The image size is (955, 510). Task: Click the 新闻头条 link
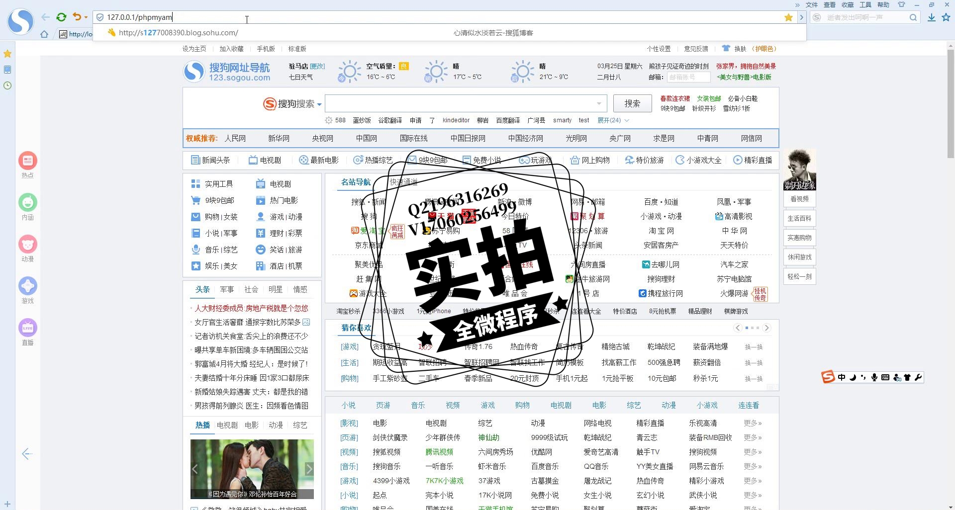(210, 160)
